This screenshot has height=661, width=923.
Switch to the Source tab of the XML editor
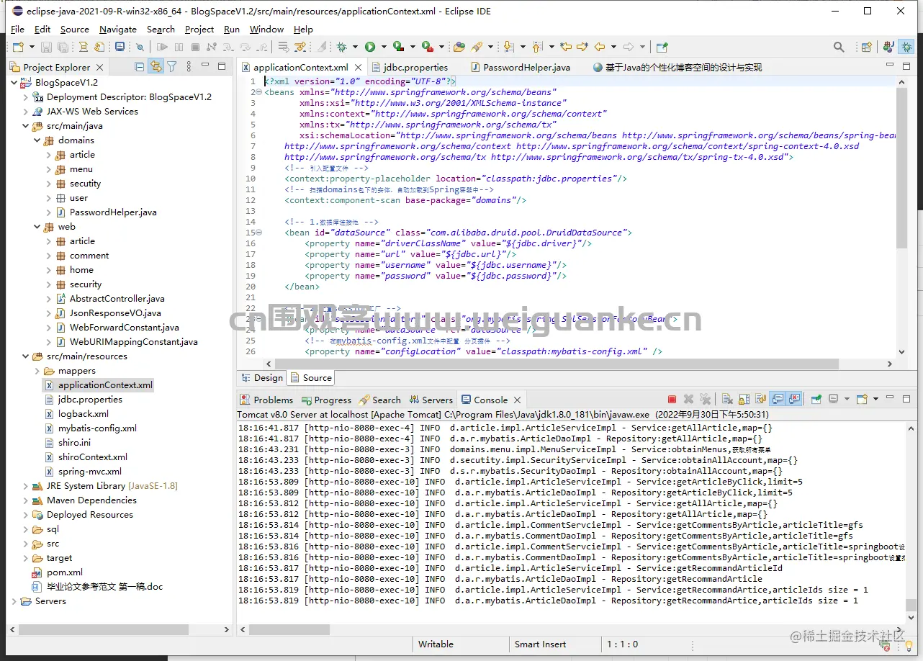pos(311,378)
